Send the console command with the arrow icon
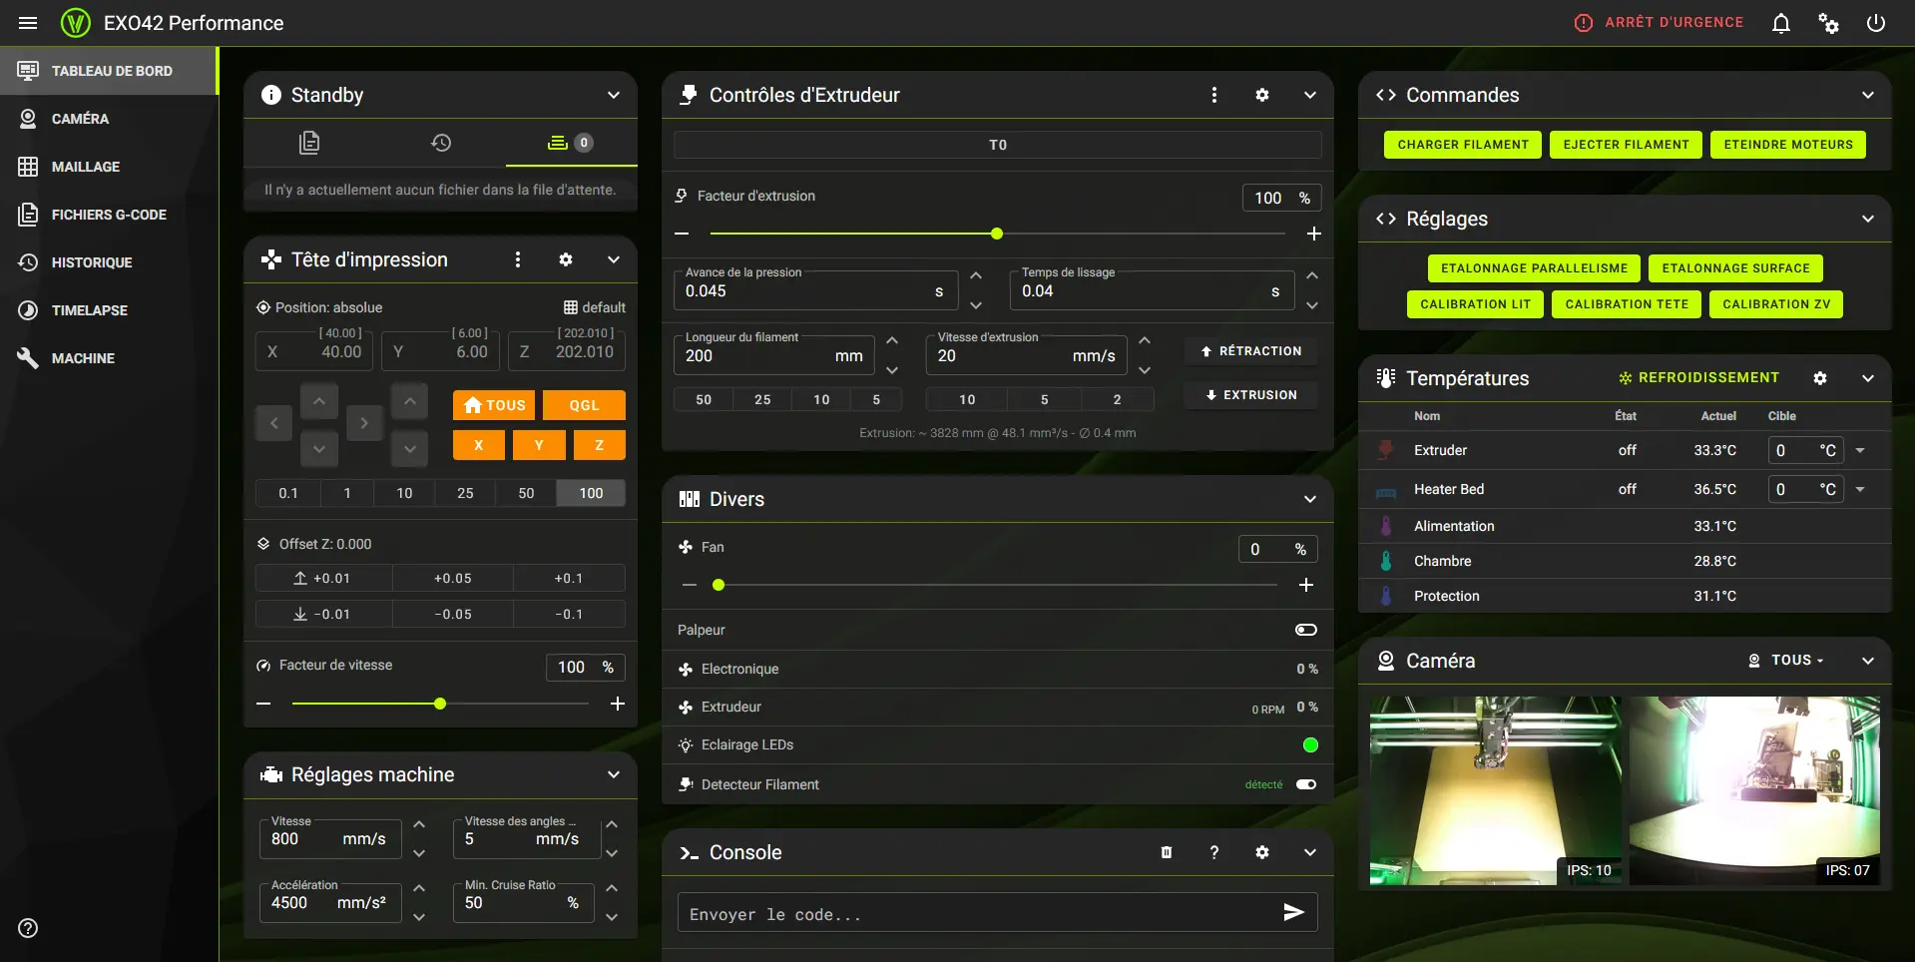Image resolution: width=1915 pixels, height=962 pixels. [1293, 912]
